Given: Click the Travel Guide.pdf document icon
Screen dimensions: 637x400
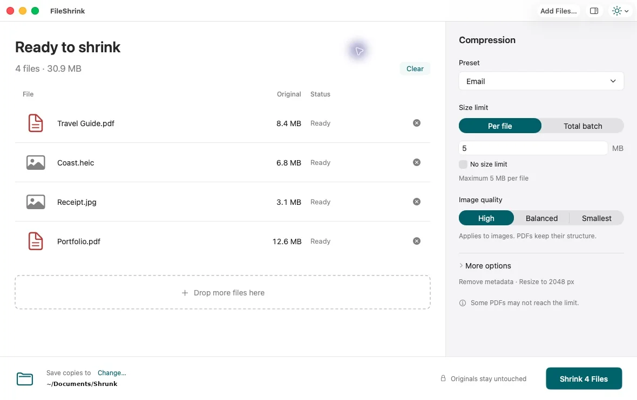Looking at the screenshot, I should pyautogui.click(x=35, y=123).
